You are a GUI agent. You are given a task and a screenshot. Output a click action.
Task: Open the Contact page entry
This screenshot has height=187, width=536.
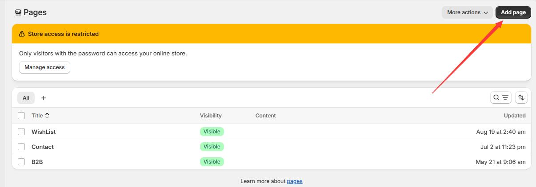pos(43,147)
